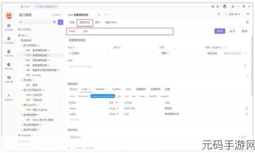The image size is (255, 153).
Task: Click the delete button at top right
Action: click(244, 31)
